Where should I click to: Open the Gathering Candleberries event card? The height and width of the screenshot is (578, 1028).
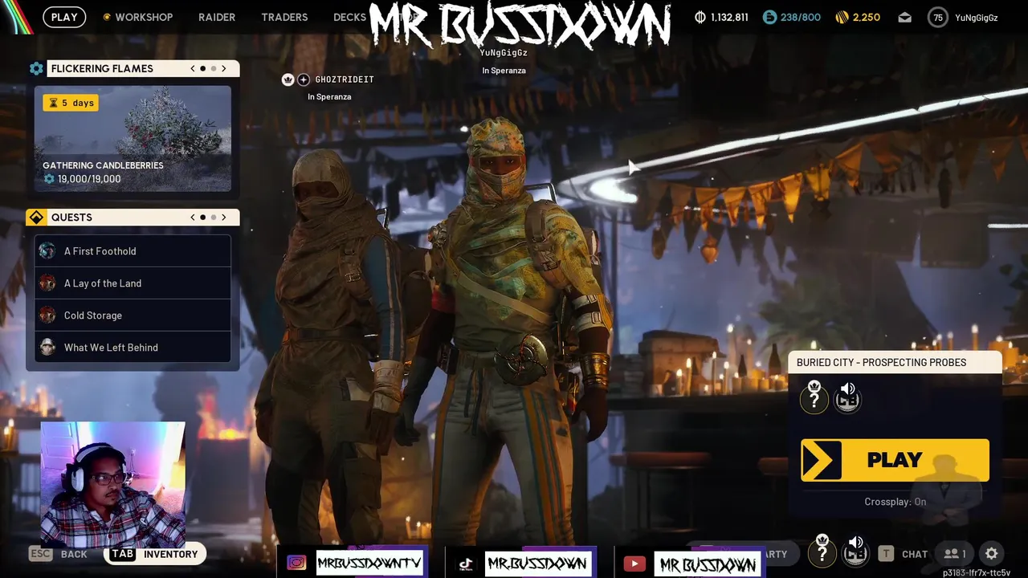click(x=133, y=139)
